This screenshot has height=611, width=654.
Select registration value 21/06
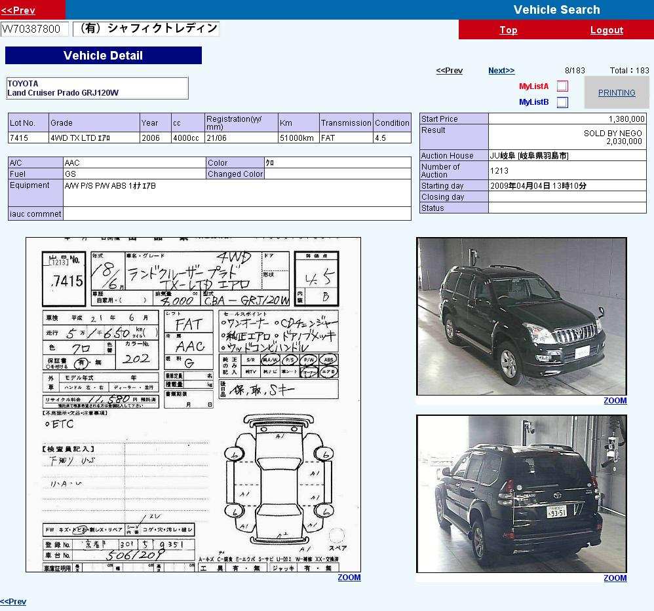(x=241, y=138)
